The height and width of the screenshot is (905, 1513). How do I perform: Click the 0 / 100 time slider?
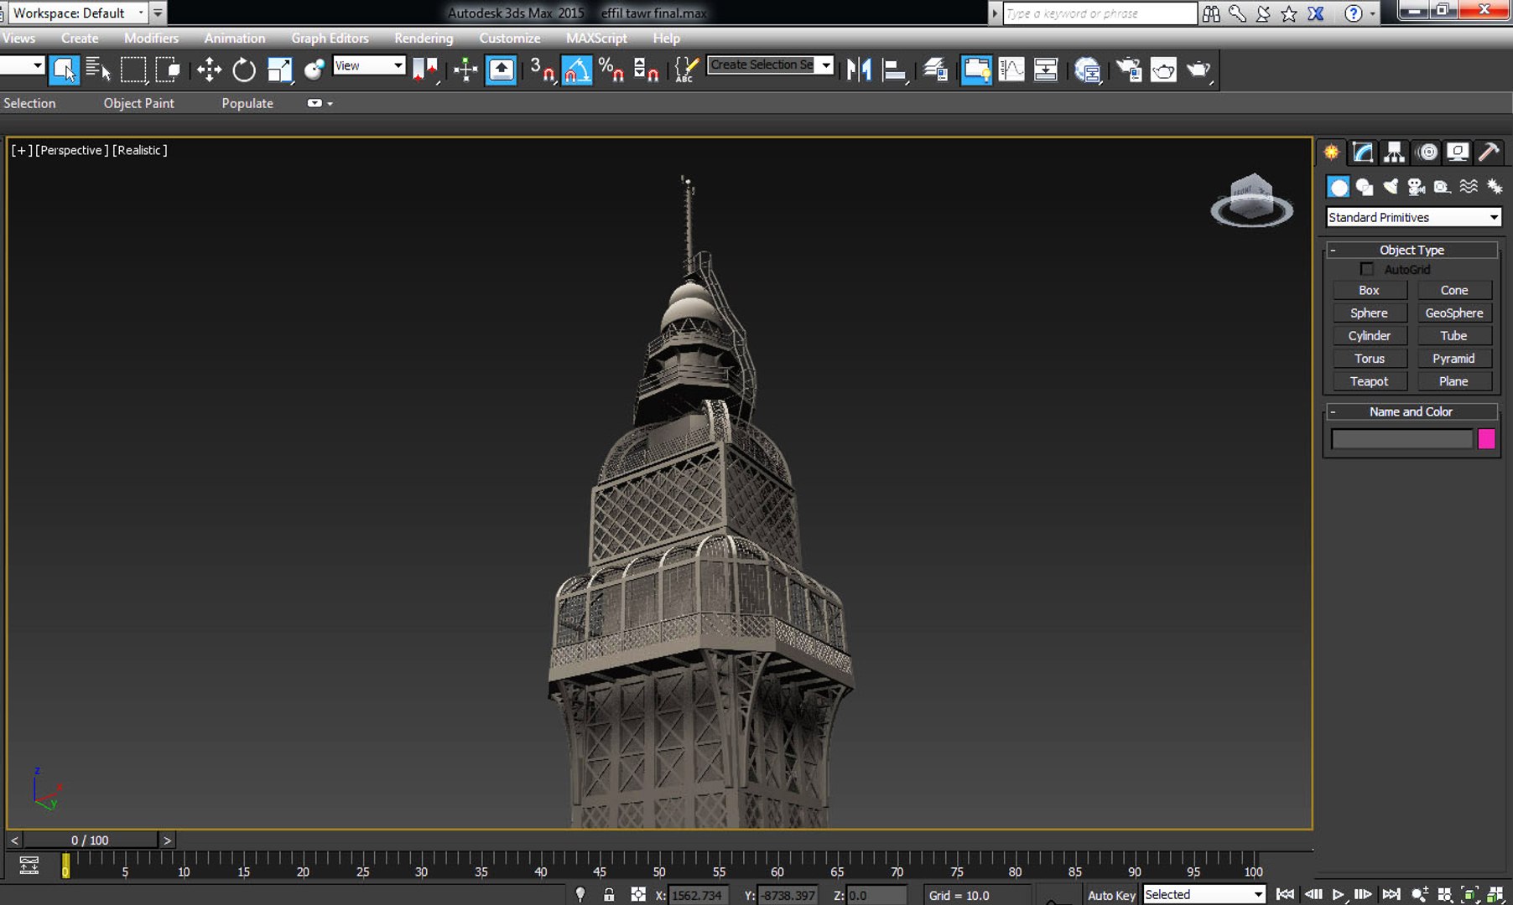(90, 840)
